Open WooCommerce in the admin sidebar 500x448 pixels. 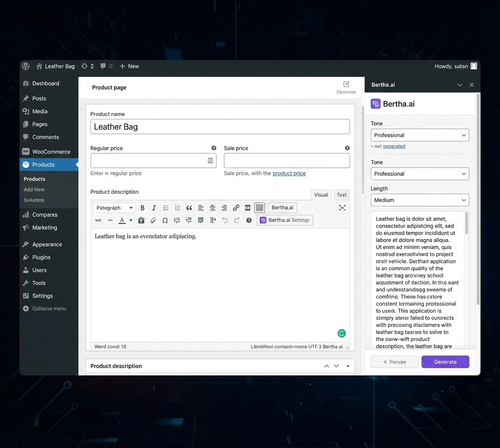click(51, 151)
